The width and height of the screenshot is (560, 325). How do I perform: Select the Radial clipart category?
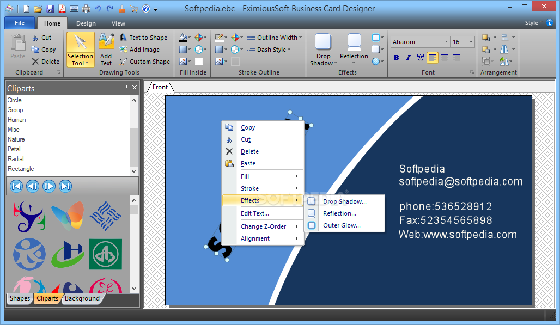pos(16,159)
